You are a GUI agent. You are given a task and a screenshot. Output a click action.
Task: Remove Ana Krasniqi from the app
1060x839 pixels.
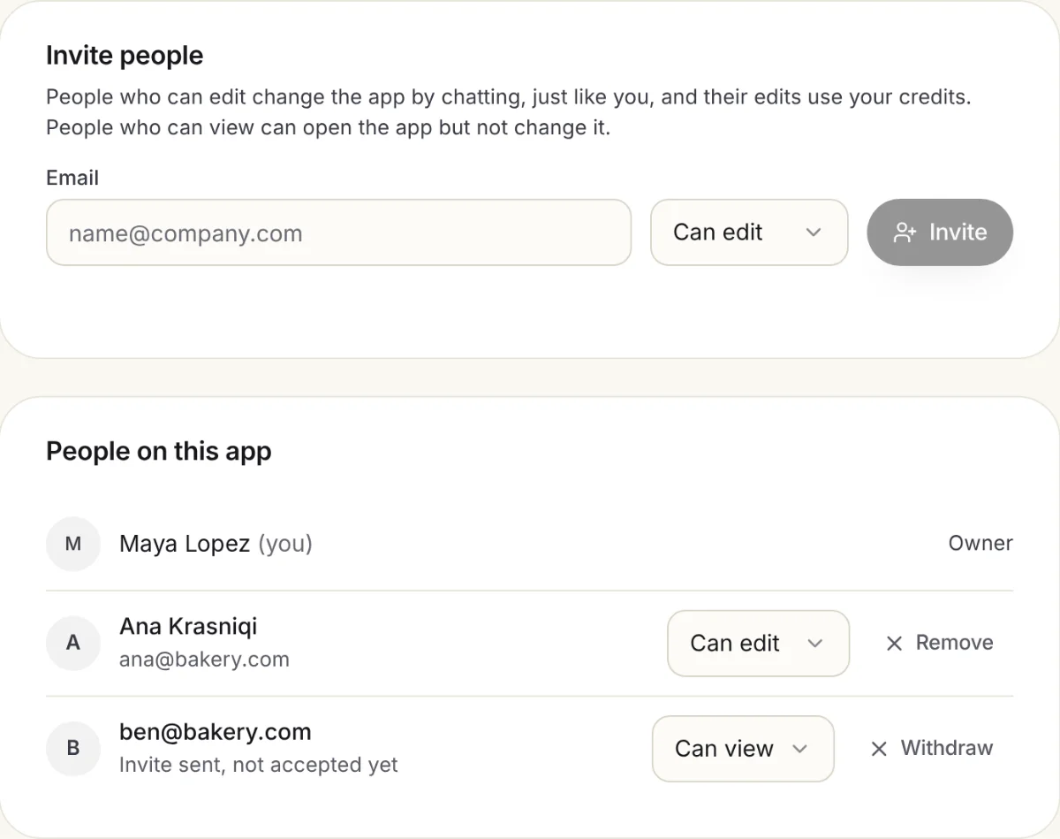point(939,643)
